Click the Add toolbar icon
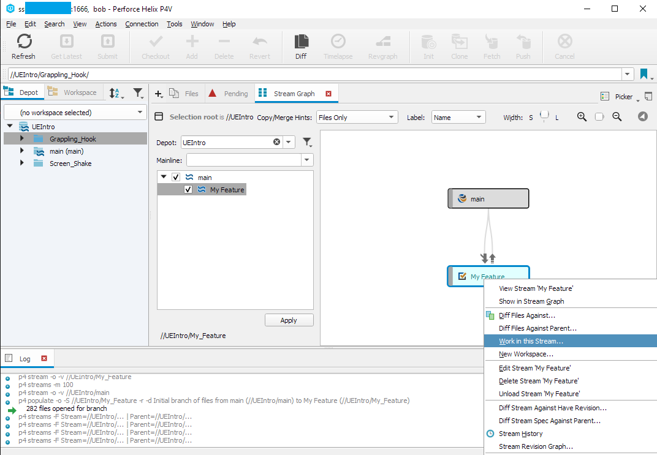The height and width of the screenshot is (455, 657). 192,46
